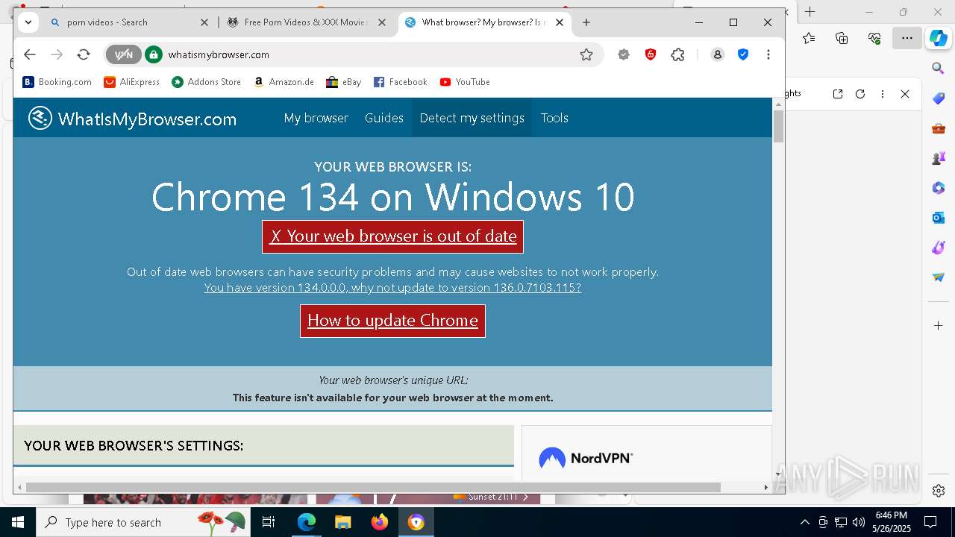Open Edge sidebar settings gear
Screen dimensions: 955x537
click(x=939, y=491)
